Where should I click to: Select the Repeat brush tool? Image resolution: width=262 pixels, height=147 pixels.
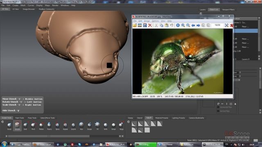65,126
